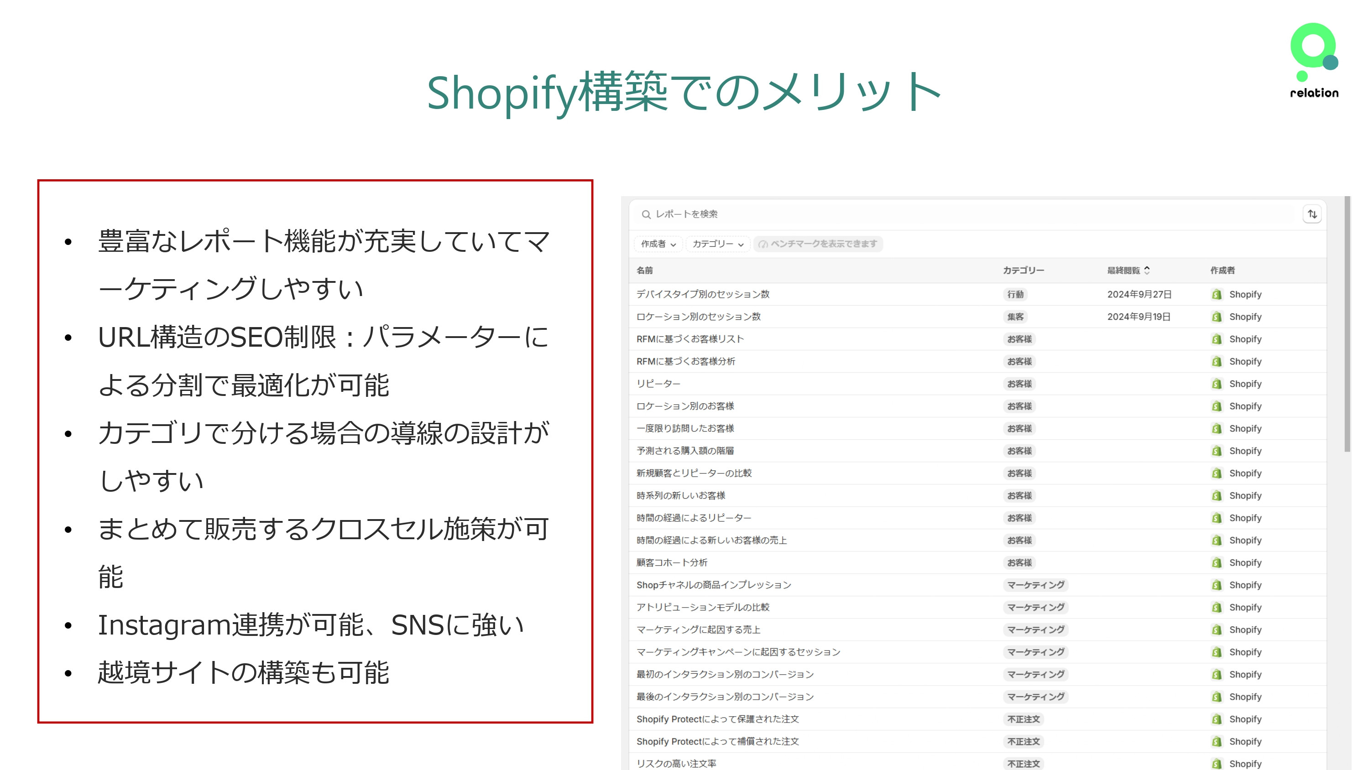Click the Shopify icon on the 顧客コホート分析 row
Viewport: 1369px width, 770px height.
coord(1217,562)
